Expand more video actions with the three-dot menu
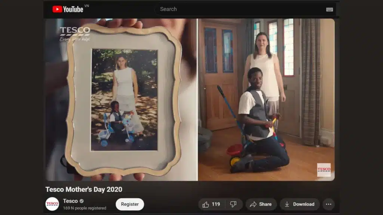Viewport: 383px width, 215px height. pos(328,204)
